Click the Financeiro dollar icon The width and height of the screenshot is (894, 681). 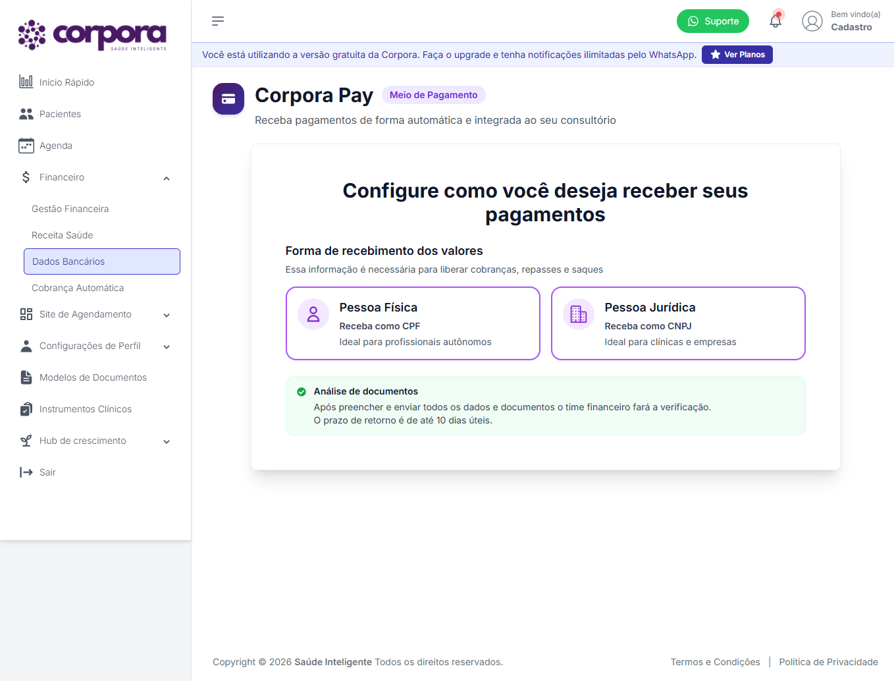[x=26, y=177]
